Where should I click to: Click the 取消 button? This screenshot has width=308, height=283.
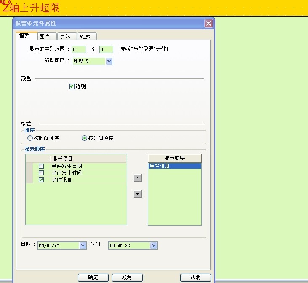(127, 278)
